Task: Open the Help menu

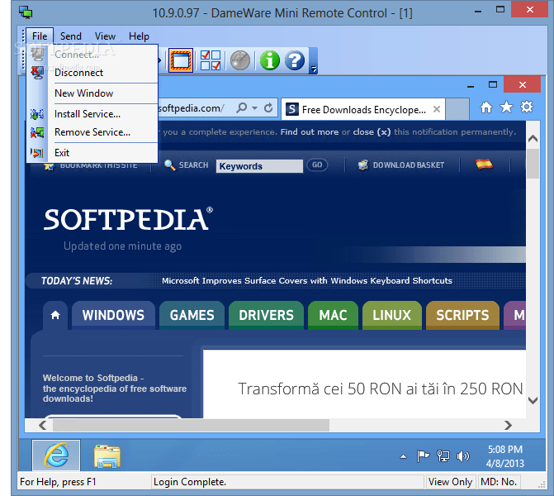Action: click(139, 36)
